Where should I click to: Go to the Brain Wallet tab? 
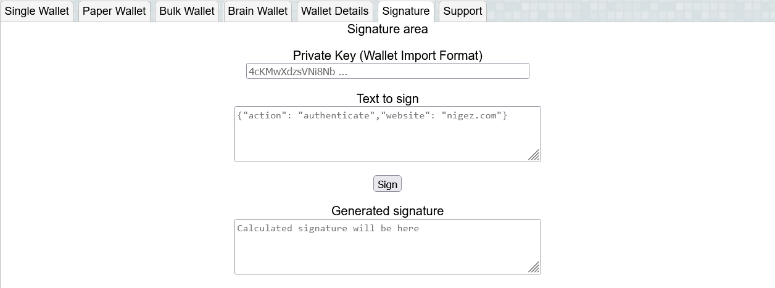pos(257,11)
